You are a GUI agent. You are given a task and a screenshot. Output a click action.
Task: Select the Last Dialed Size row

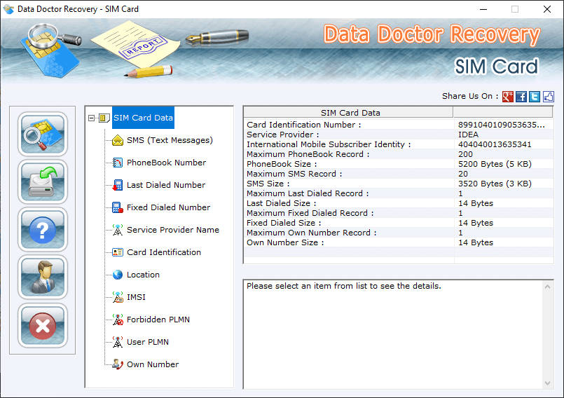click(x=399, y=203)
